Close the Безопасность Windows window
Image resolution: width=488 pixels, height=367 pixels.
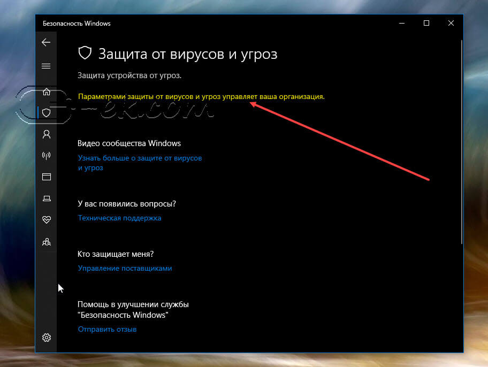click(451, 23)
